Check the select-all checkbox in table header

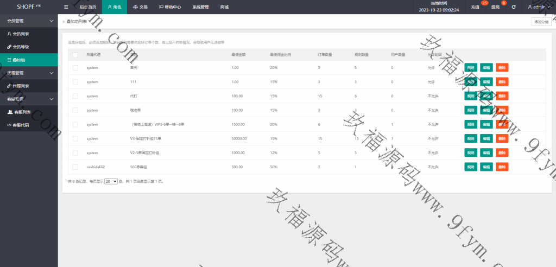click(x=75, y=55)
